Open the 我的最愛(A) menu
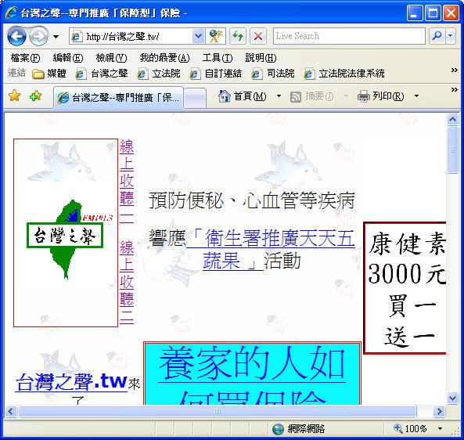Screen dimensions: 464x440 click(x=164, y=58)
